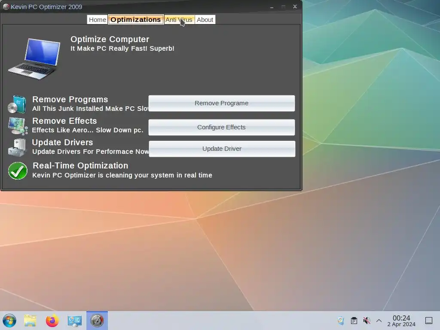Click the muted volume tray icon
Screen dimensions: 440x330
(x=367, y=321)
